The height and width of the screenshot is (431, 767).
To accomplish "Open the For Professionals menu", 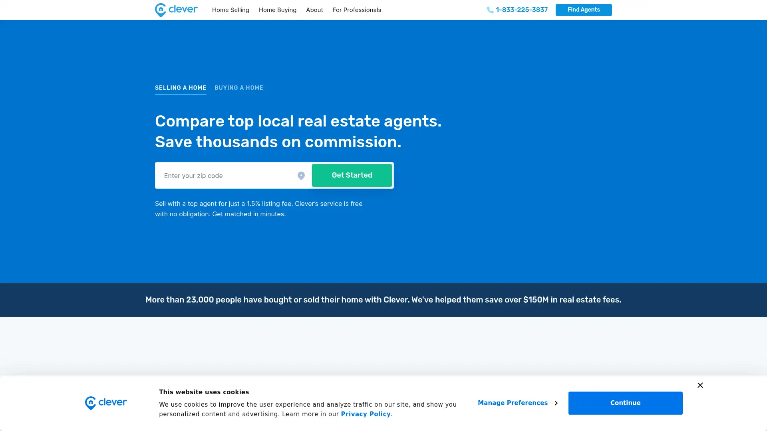I will [x=357, y=10].
